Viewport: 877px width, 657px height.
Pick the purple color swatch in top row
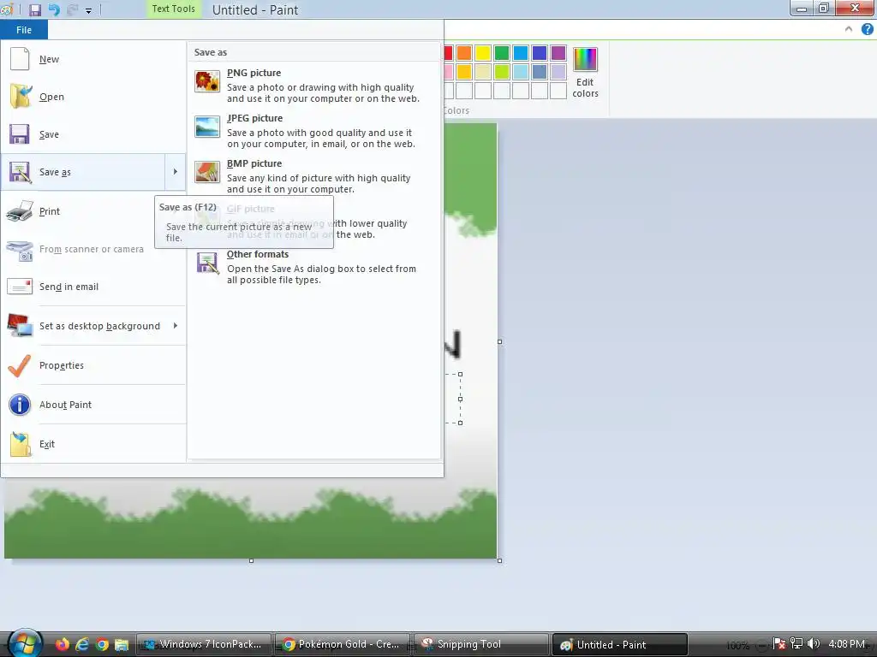pos(558,53)
